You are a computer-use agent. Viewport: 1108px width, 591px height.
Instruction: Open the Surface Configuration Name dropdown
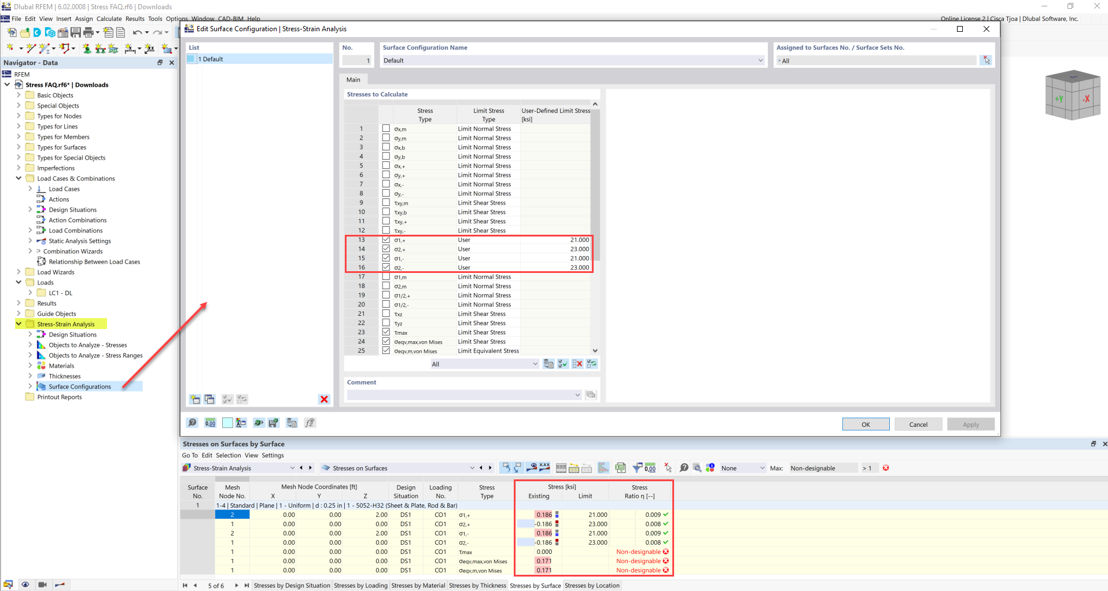point(760,60)
